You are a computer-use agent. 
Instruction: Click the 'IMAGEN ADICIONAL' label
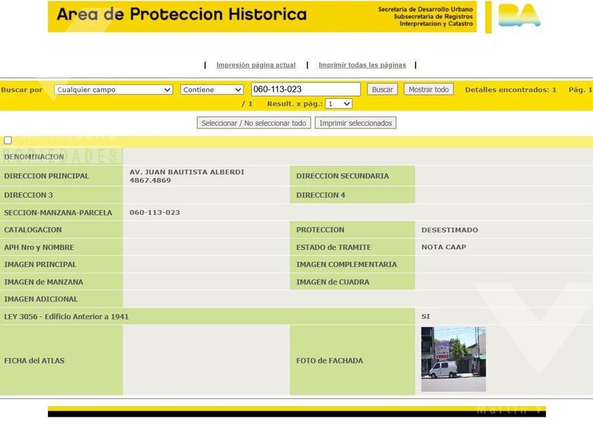pyautogui.click(x=41, y=299)
